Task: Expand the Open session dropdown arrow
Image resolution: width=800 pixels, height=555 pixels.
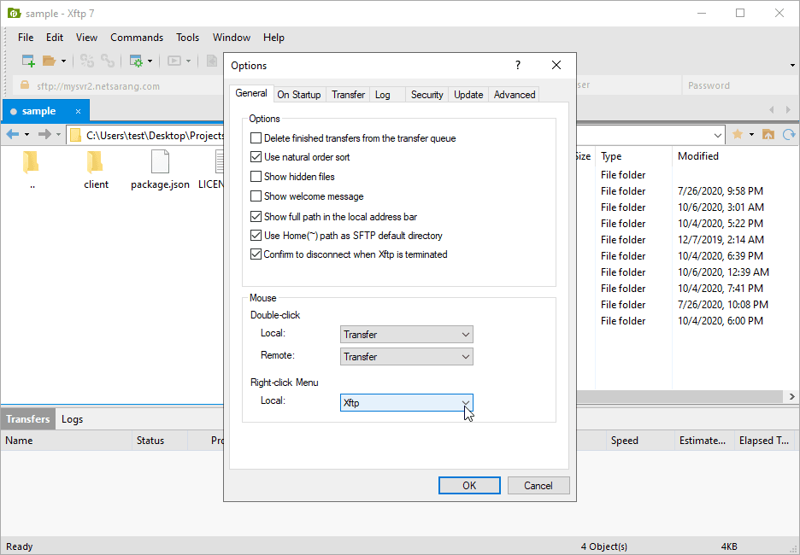Action: coord(64,61)
